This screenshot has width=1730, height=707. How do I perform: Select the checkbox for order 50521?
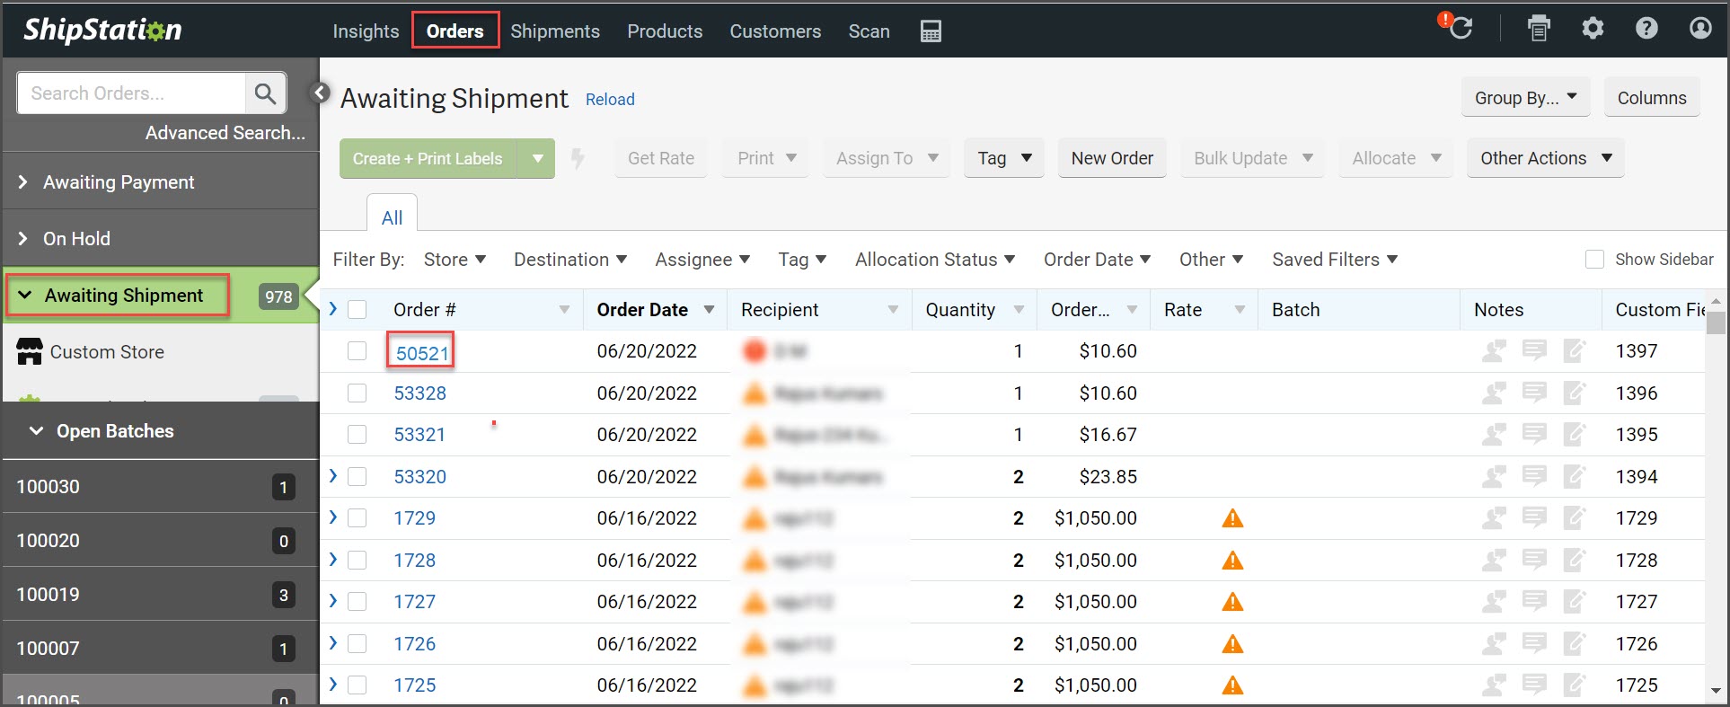pyautogui.click(x=357, y=351)
